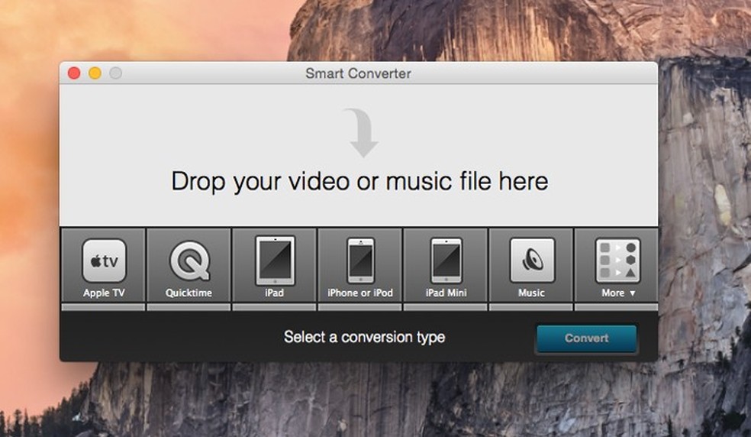751x437 pixels.
Task: Minimize the Smart Converter window
Action: 95,73
